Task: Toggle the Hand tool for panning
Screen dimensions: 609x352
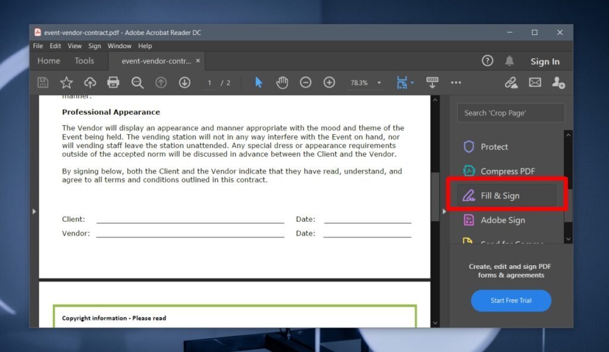Action: (x=282, y=83)
